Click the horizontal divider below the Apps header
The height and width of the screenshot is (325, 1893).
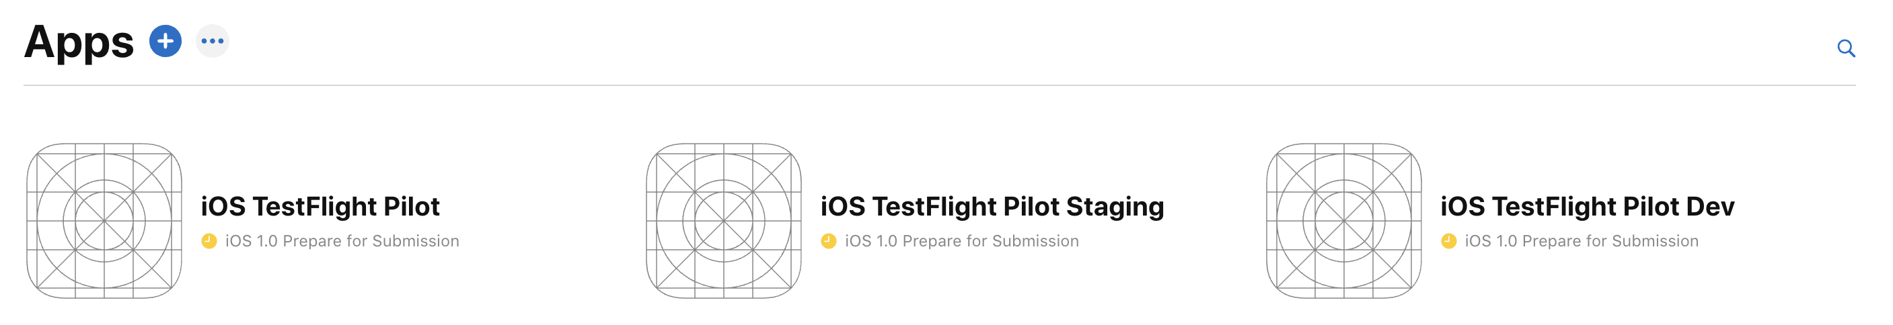[x=939, y=85]
